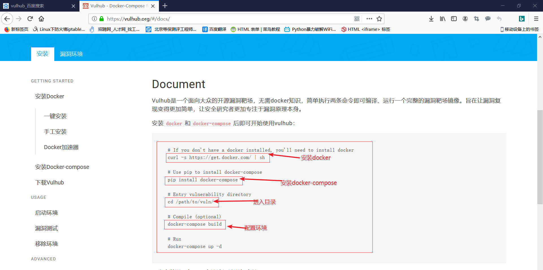This screenshot has height=270, width=543.
Task: Click the docker-compose up -d command
Action: pos(195,247)
